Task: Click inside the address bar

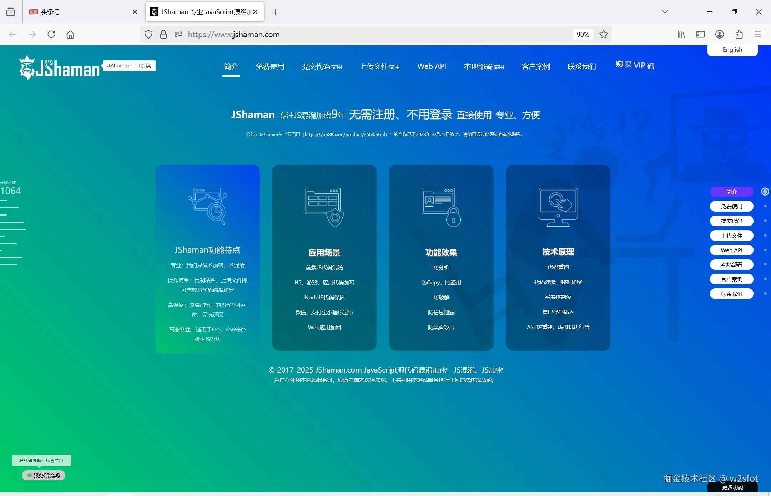Action: click(x=321, y=34)
